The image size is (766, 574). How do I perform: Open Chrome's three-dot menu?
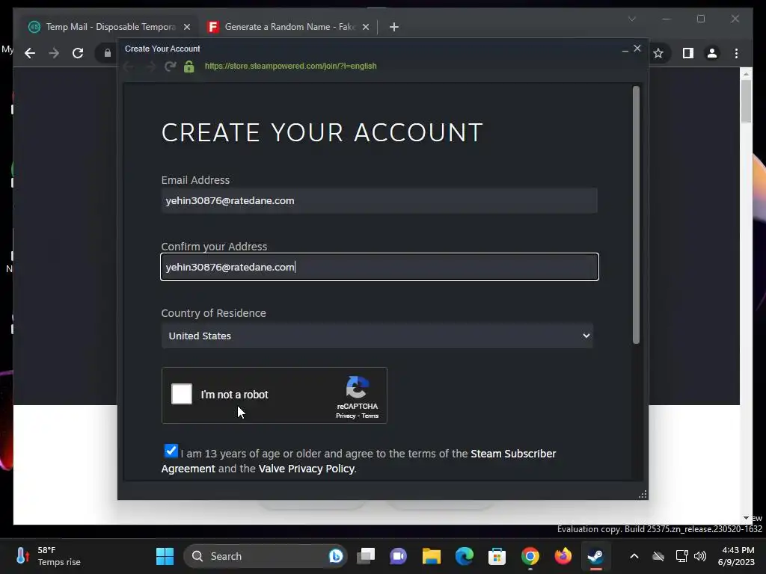pos(736,53)
